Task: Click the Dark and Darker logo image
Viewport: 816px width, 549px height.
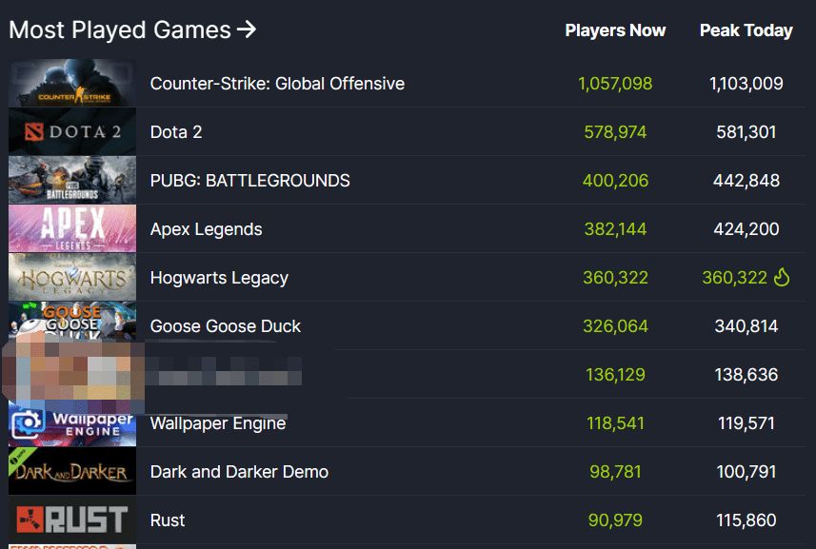Action: point(72,472)
